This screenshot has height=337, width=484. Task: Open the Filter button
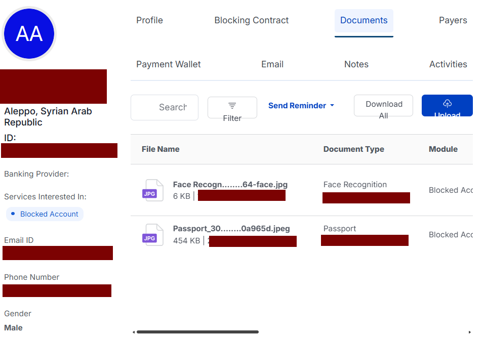(232, 108)
